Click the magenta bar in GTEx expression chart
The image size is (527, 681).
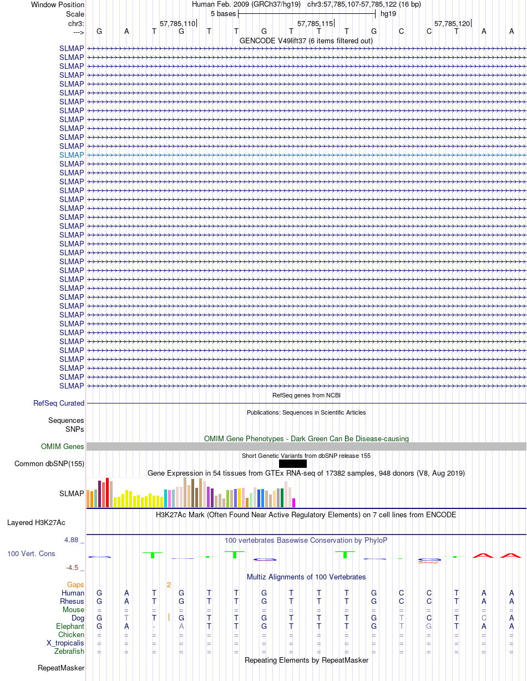[x=294, y=503]
